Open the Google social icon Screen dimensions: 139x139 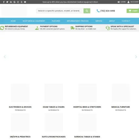[14, 2]
